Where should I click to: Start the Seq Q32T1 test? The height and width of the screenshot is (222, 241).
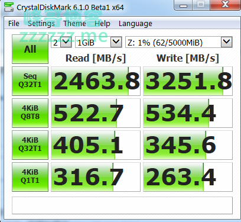(30, 81)
